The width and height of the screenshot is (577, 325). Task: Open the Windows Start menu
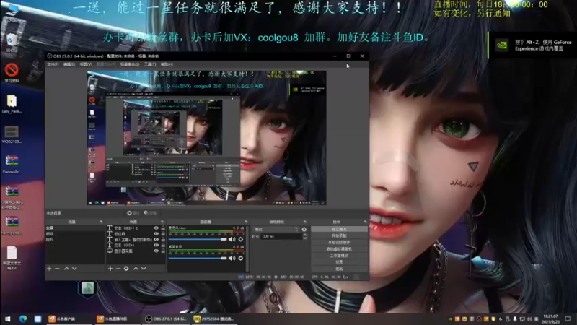coord(7,318)
